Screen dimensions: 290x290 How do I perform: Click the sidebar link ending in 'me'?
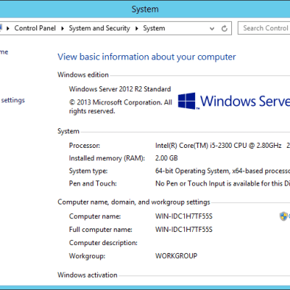(x=4, y=52)
